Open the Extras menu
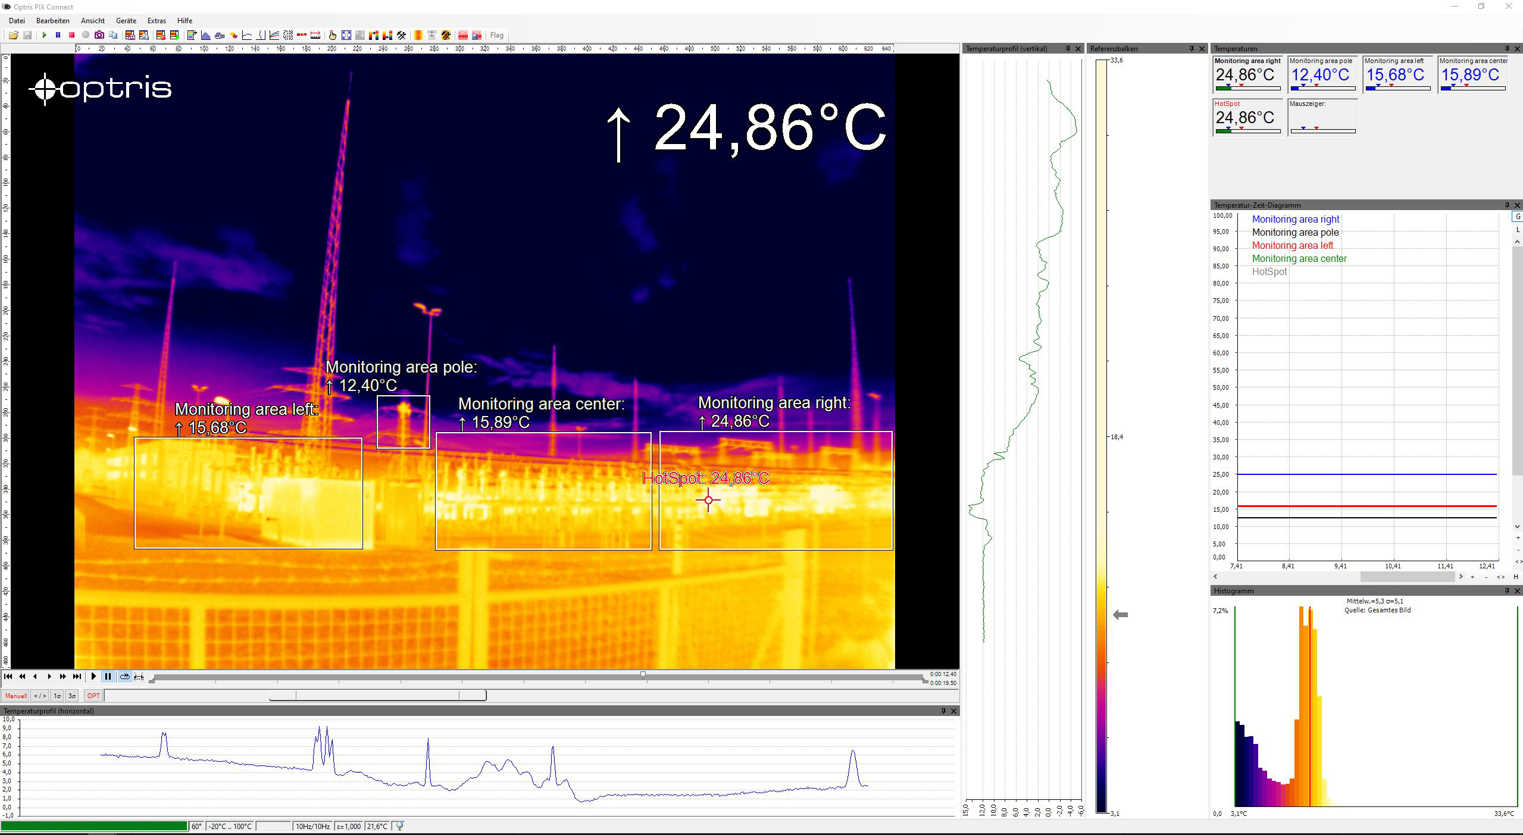This screenshot has height=835, width=1523. 157,21
